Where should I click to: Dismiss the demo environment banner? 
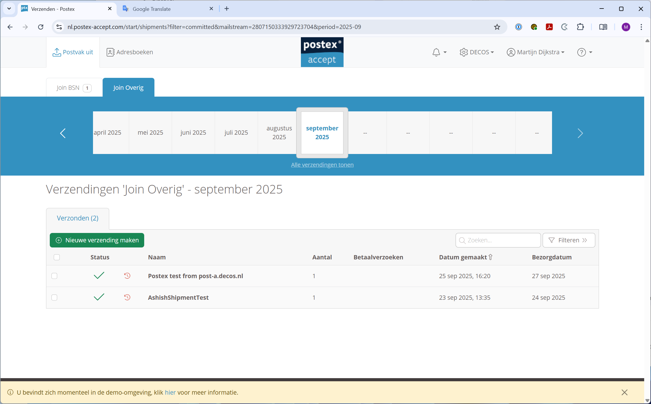624,392
